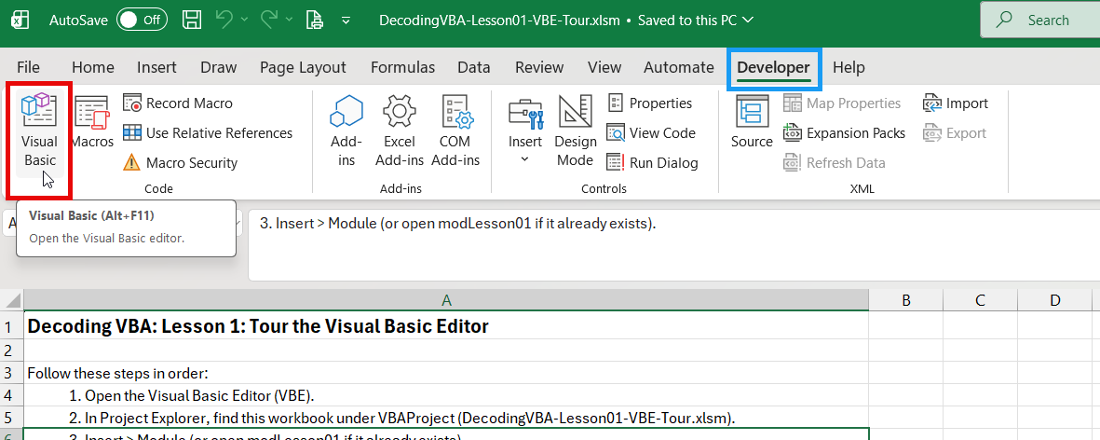Image resolution: width=1100 pixels, height=440 pixels.
Task: Open the XML Source pane
Action: click(x=752, y=123)
